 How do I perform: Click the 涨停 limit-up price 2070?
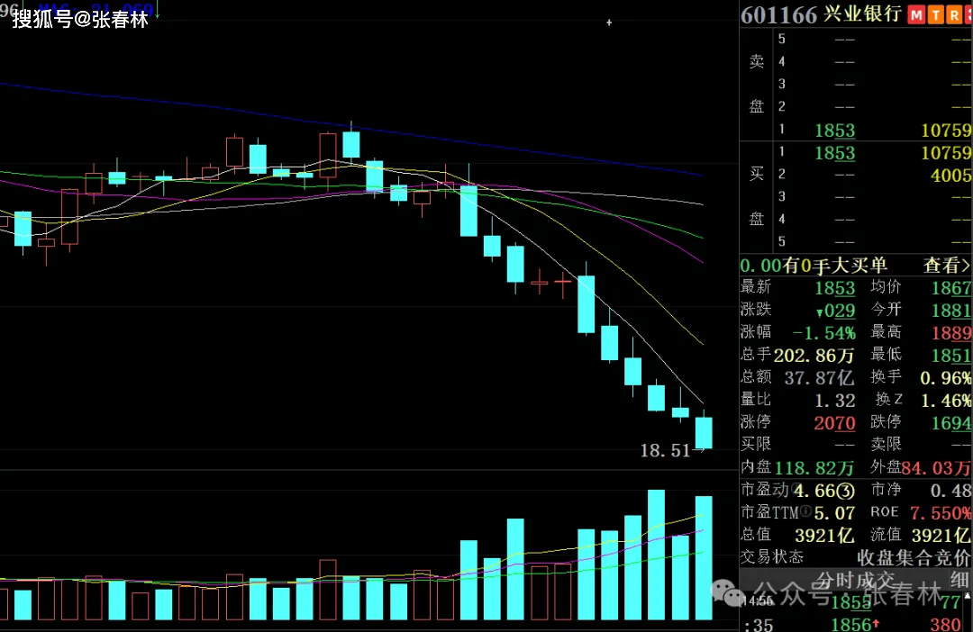(x=834, y=422)
